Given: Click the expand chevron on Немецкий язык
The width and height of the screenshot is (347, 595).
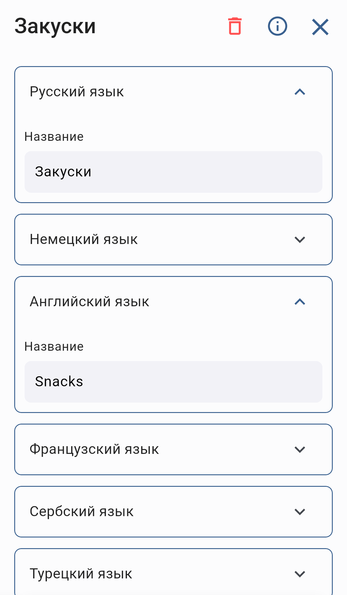Looking at the screenshot, I should click(300, 239).
